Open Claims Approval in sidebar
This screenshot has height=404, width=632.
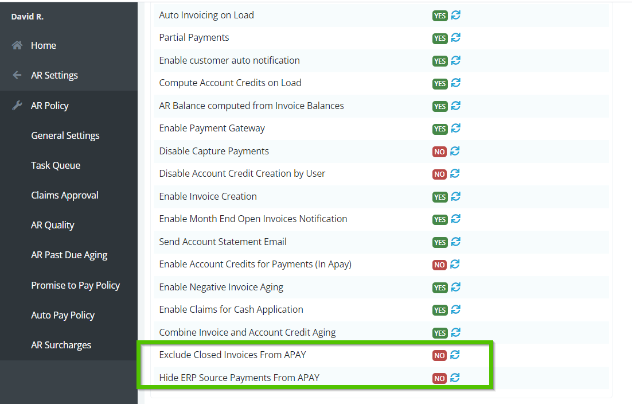coord(64,195)
